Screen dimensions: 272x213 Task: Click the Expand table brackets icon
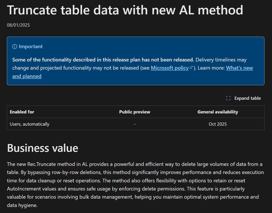pos(228,98)
